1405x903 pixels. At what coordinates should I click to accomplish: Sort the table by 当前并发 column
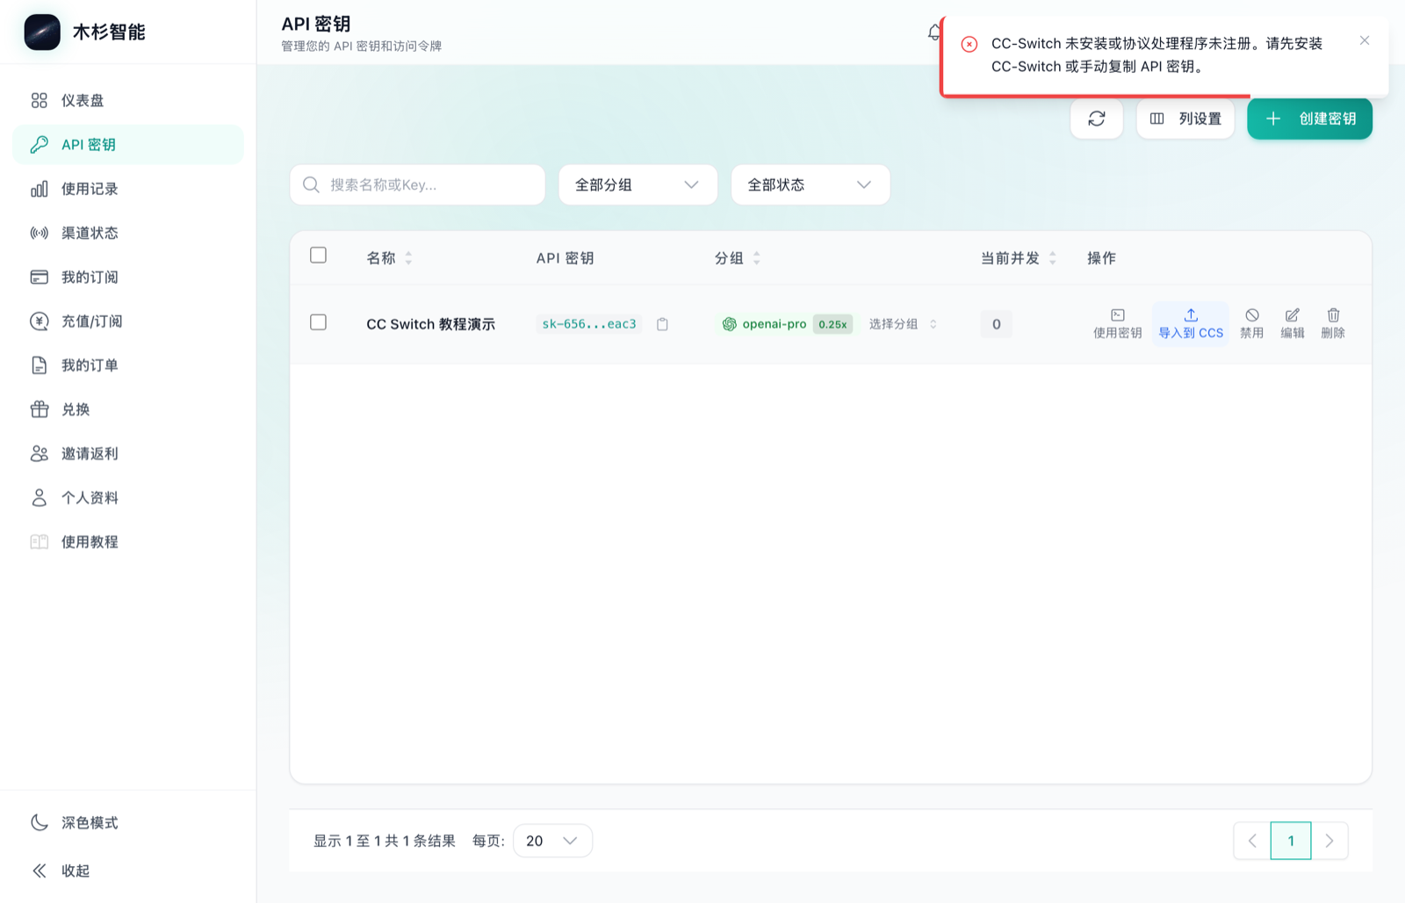1019,257
